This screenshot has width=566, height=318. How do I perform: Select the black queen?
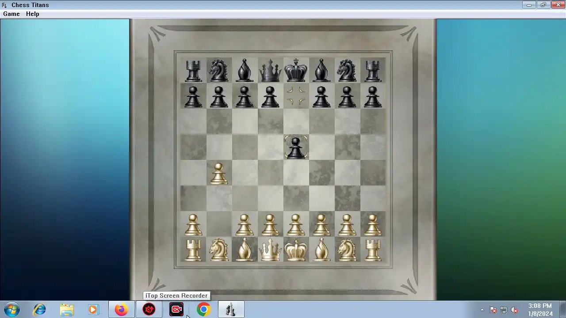270,71
